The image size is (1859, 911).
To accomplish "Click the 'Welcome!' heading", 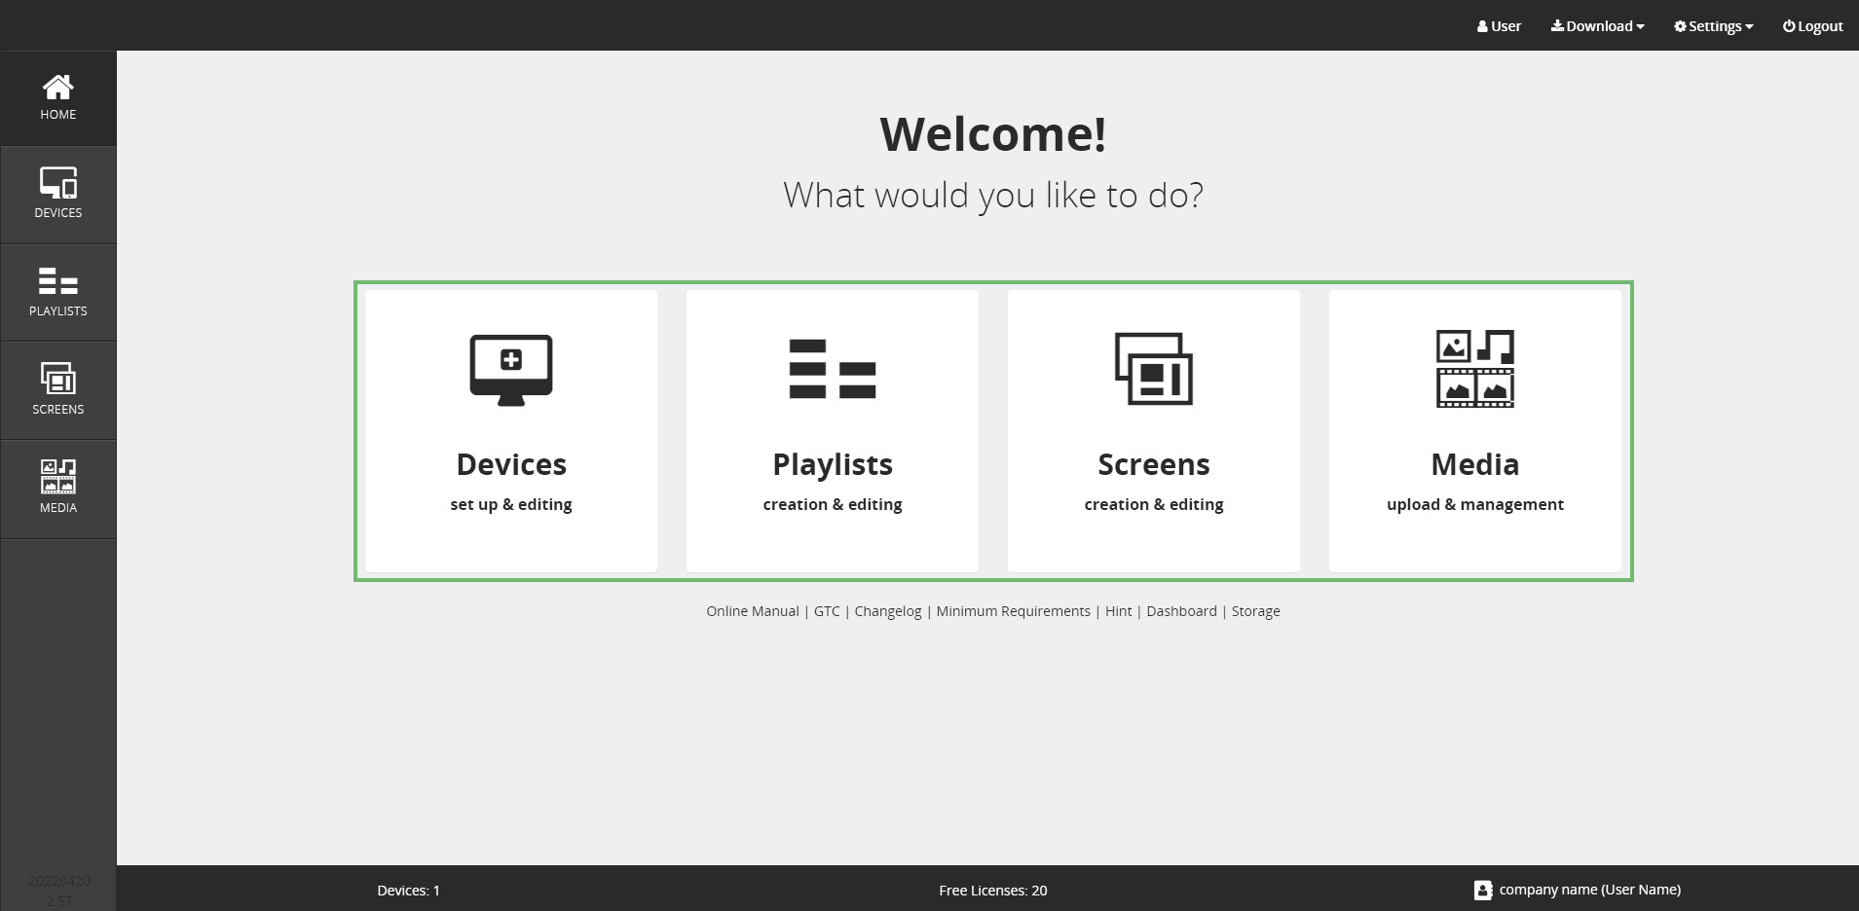I will click(993, 134).
